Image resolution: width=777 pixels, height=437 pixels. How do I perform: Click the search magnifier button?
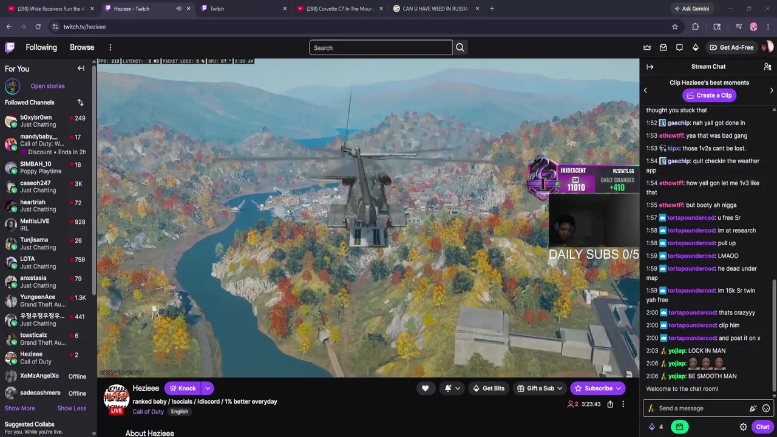coord(460,47)
